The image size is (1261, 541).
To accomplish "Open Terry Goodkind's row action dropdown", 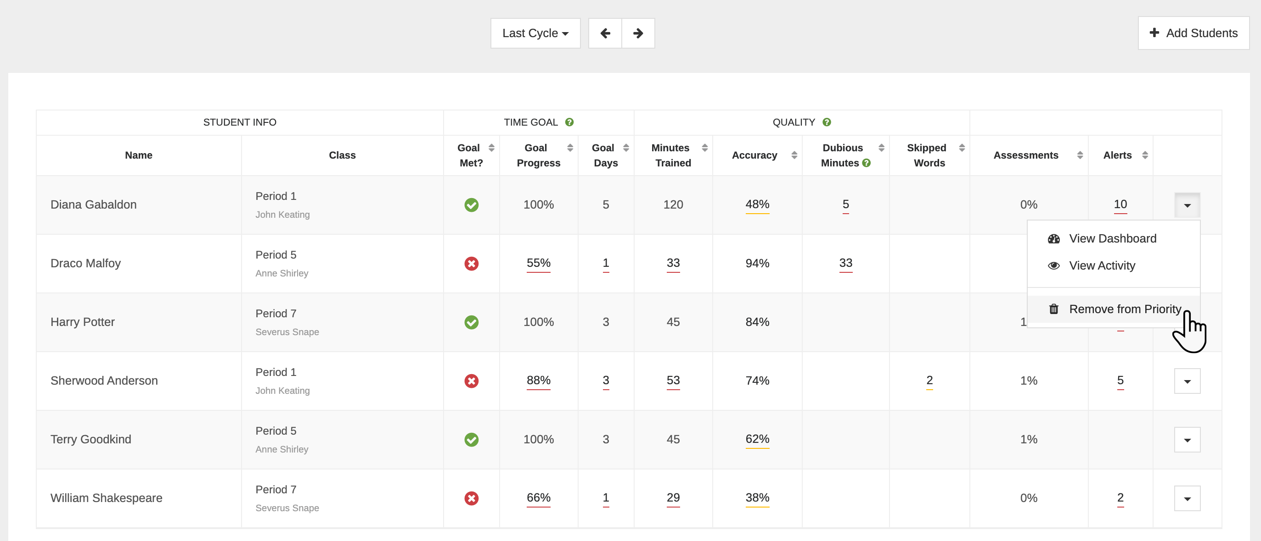I will [1187, 440].
